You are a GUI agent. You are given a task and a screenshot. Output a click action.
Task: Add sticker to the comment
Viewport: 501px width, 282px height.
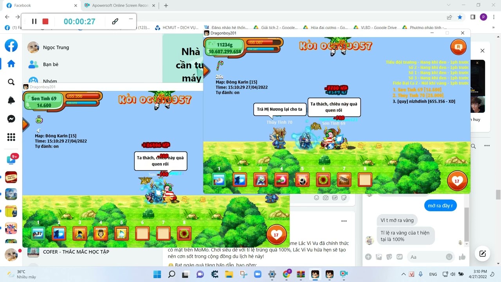coord(344,198)
